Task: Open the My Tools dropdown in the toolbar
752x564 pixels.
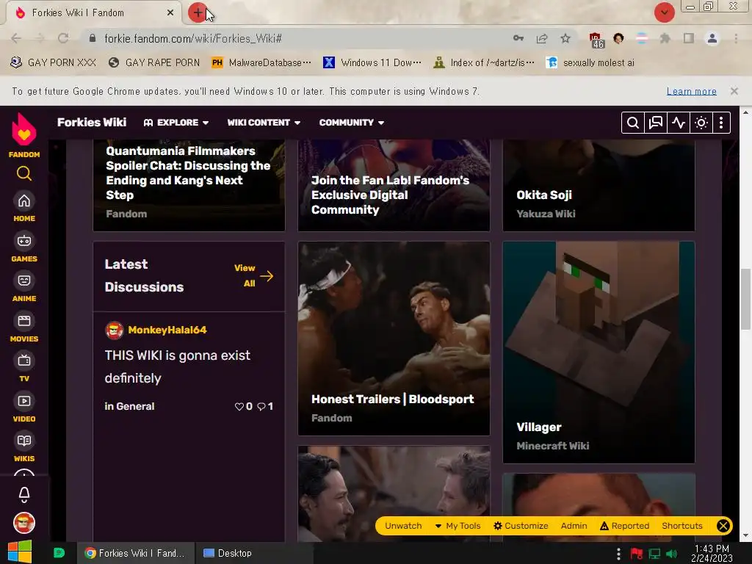Action: [x=458, y=526]
